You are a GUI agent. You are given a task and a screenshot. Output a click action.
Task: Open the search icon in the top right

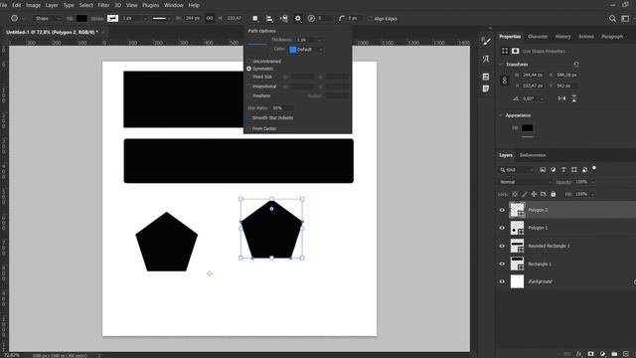point(612,18)
